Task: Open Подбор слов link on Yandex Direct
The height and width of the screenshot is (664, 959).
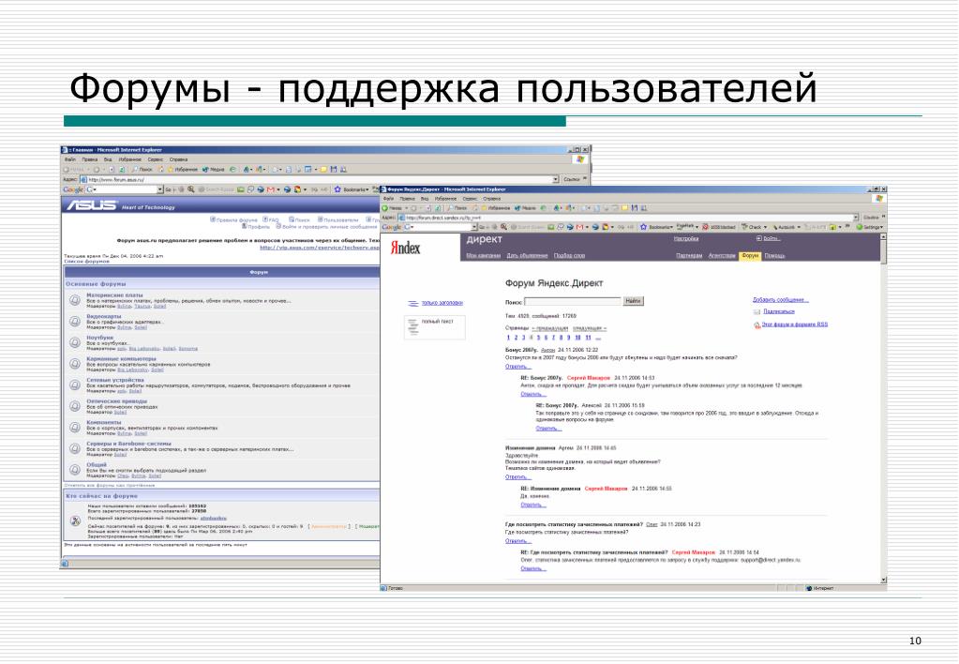Action: 569,255
